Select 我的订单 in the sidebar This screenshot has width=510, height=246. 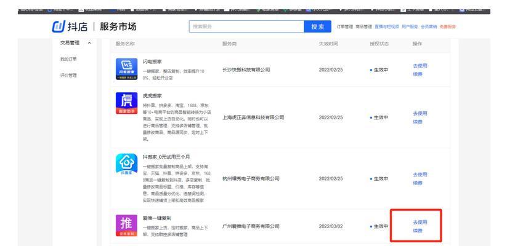[x=68, y=59]
